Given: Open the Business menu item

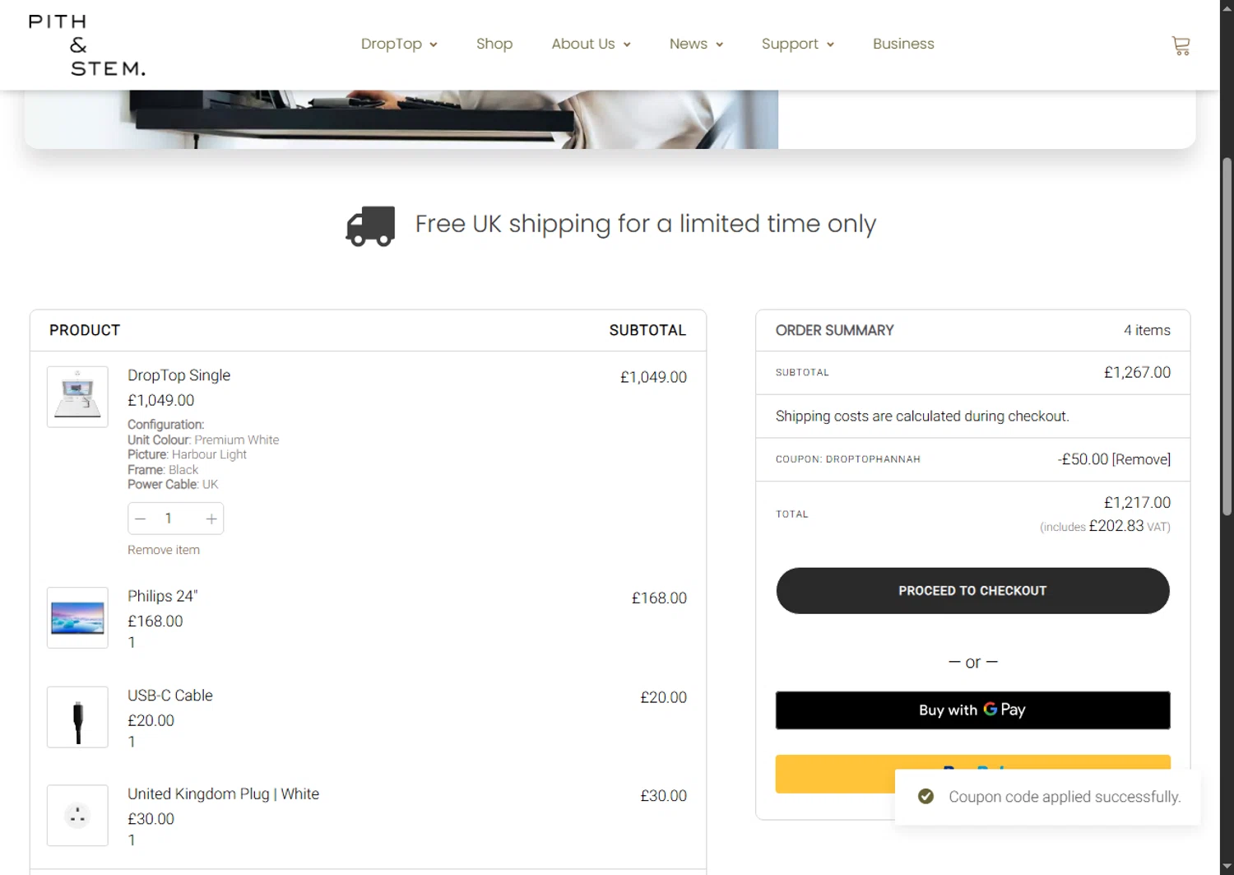Looking at the screenshot, I should [x=903, y=44].
